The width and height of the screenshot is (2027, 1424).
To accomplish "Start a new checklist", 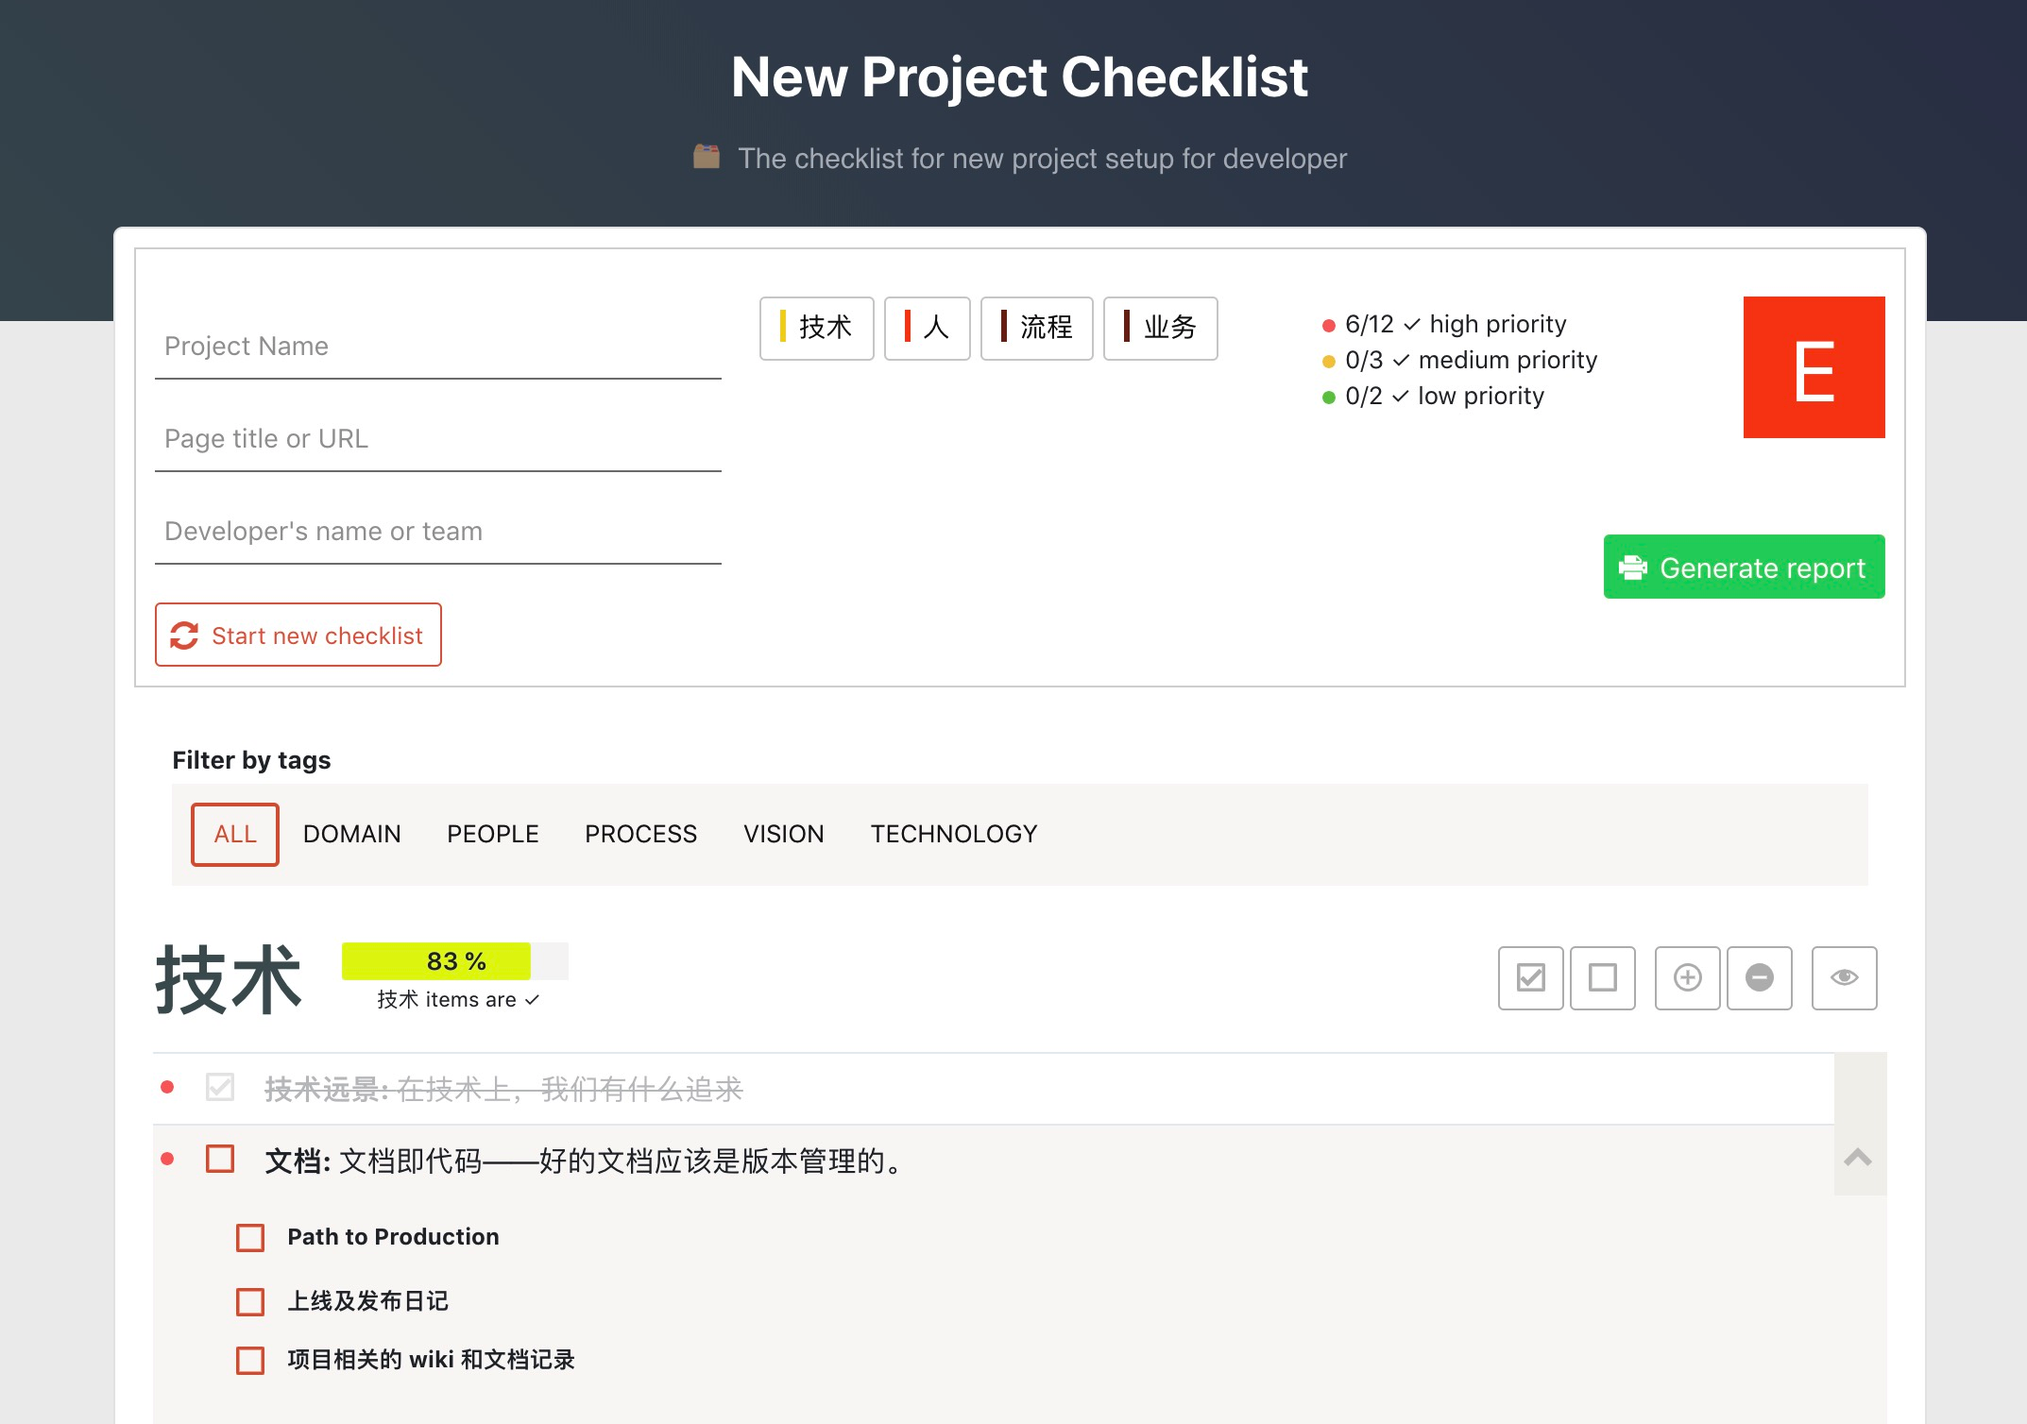I will (298, 636).
